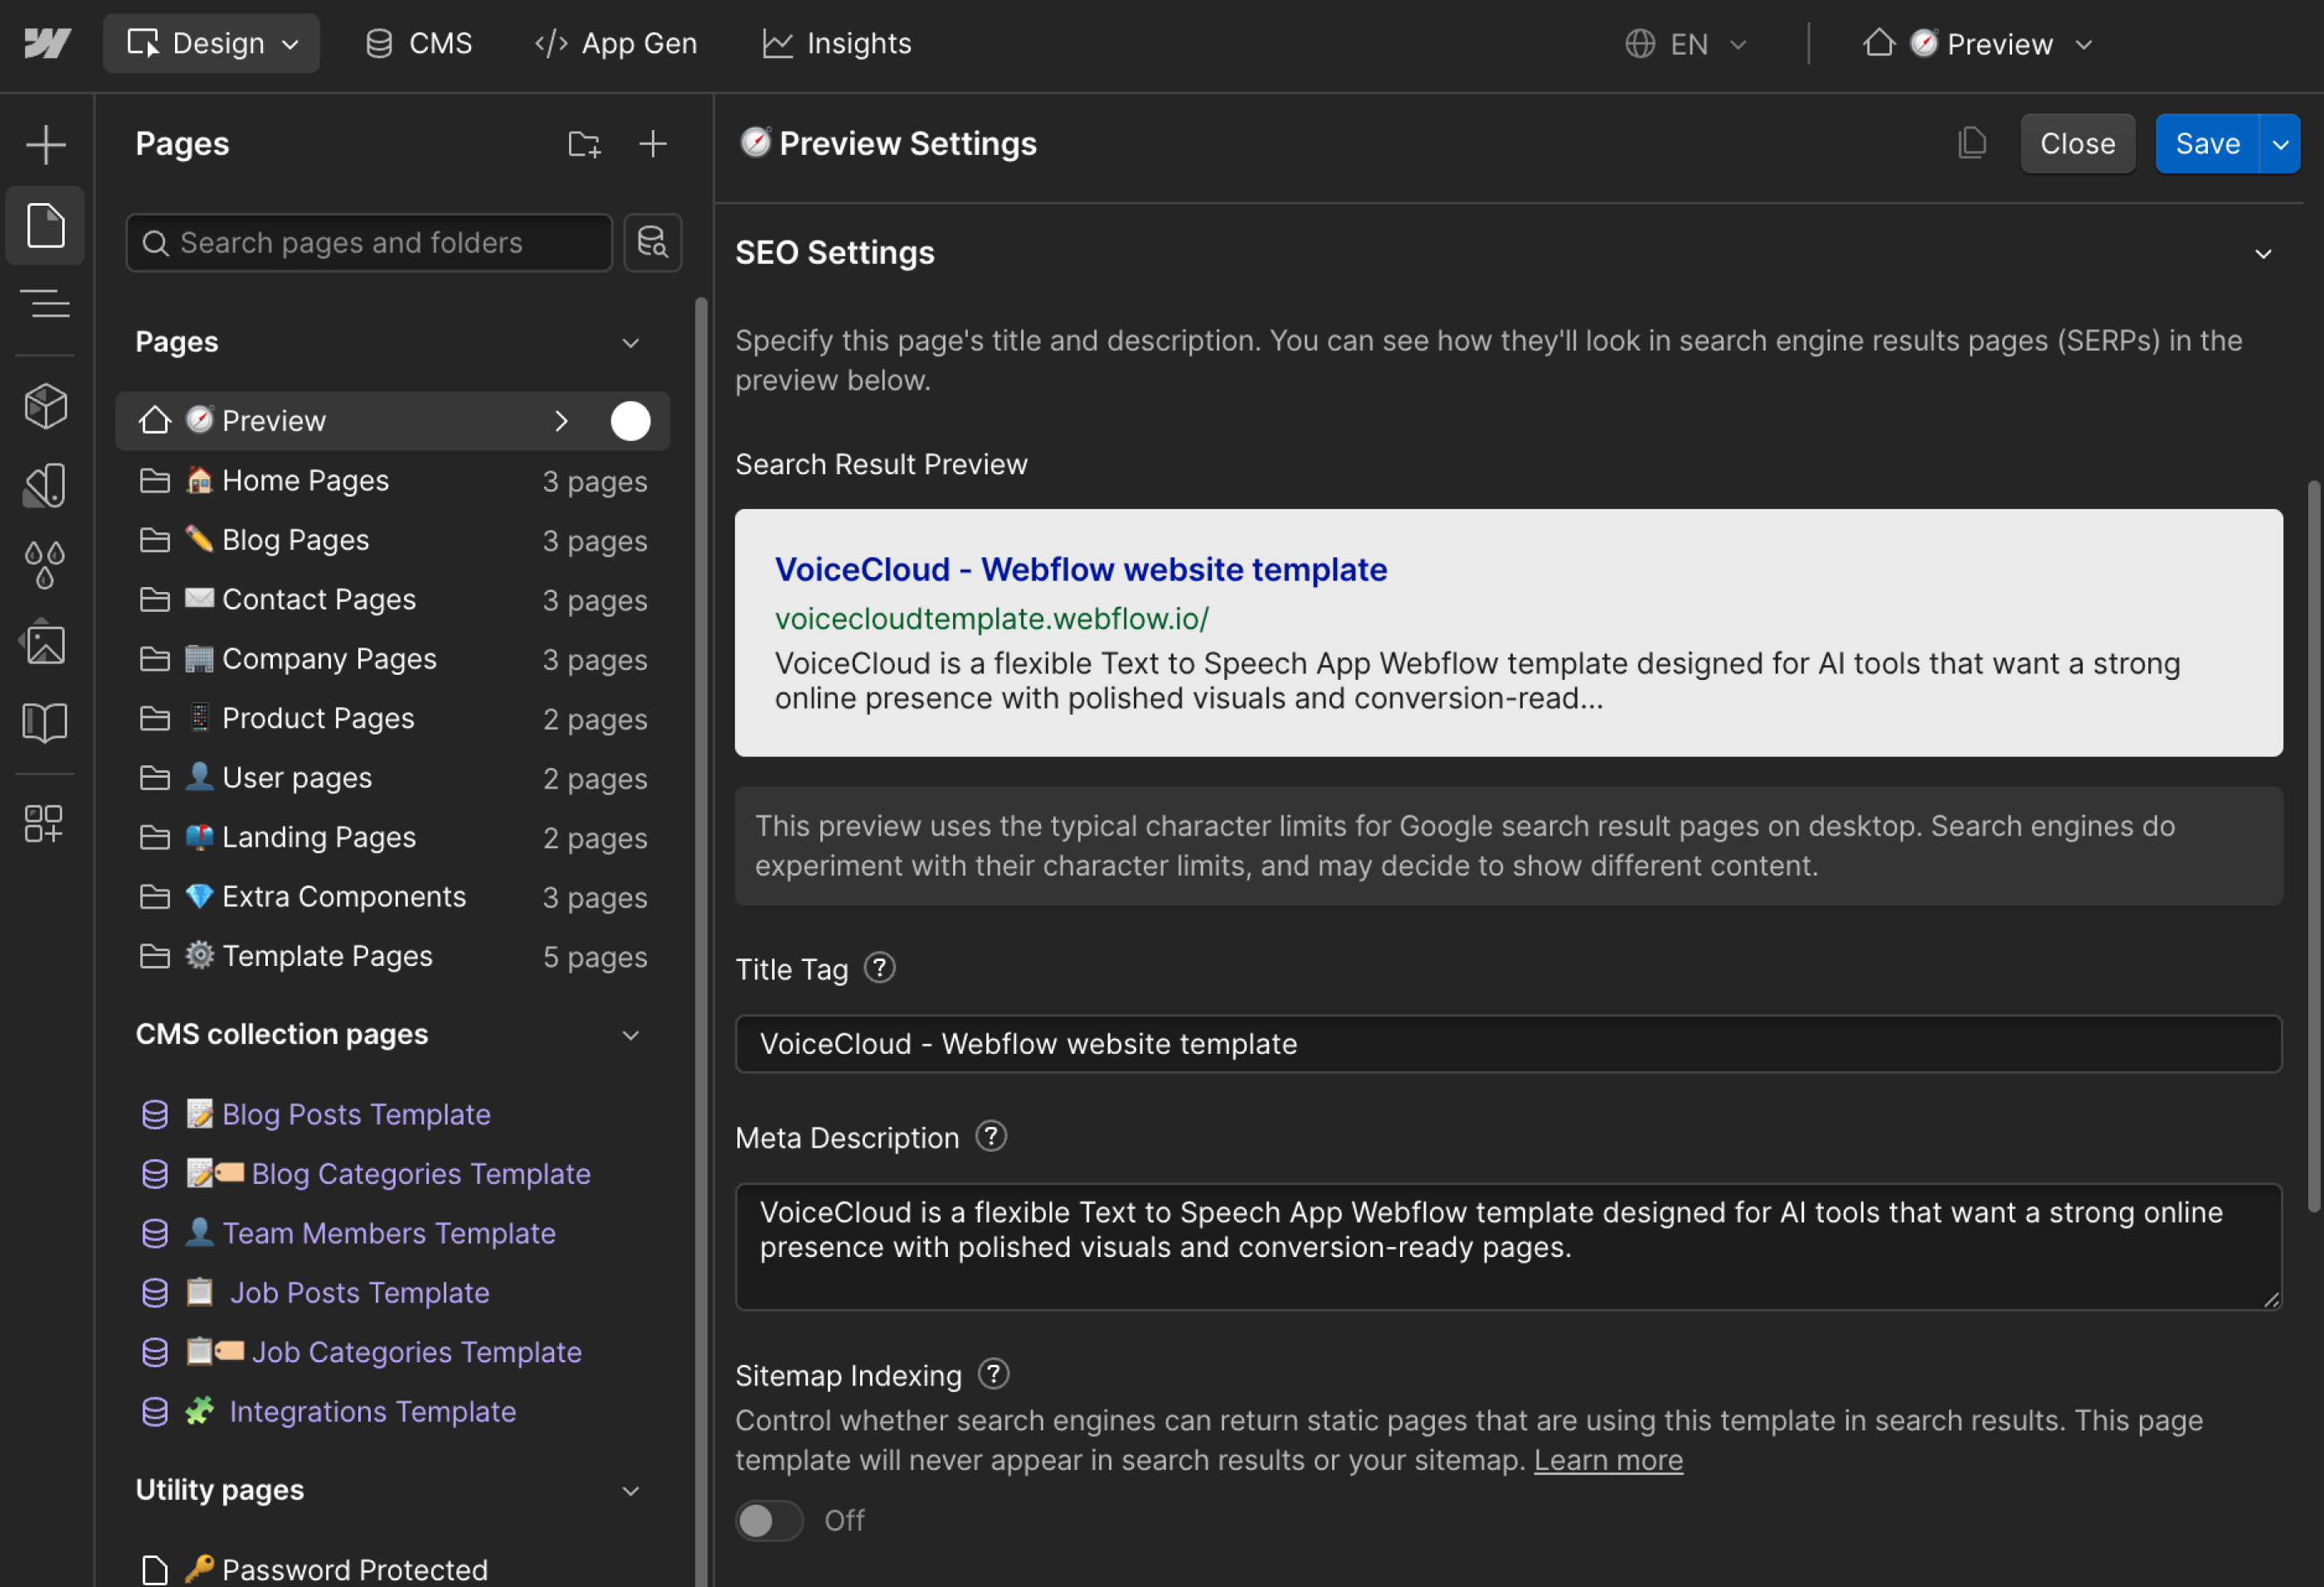Save the page settings
The width and height of the screenshot is (2324, 1587).
[2206, 143]
